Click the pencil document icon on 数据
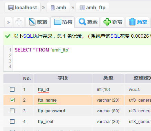 pyautogui.click(x=32, y=22)
